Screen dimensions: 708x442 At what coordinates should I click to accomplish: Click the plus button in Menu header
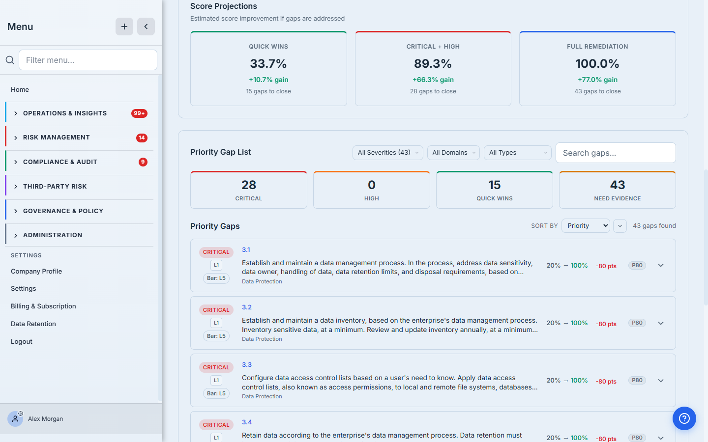124,27
